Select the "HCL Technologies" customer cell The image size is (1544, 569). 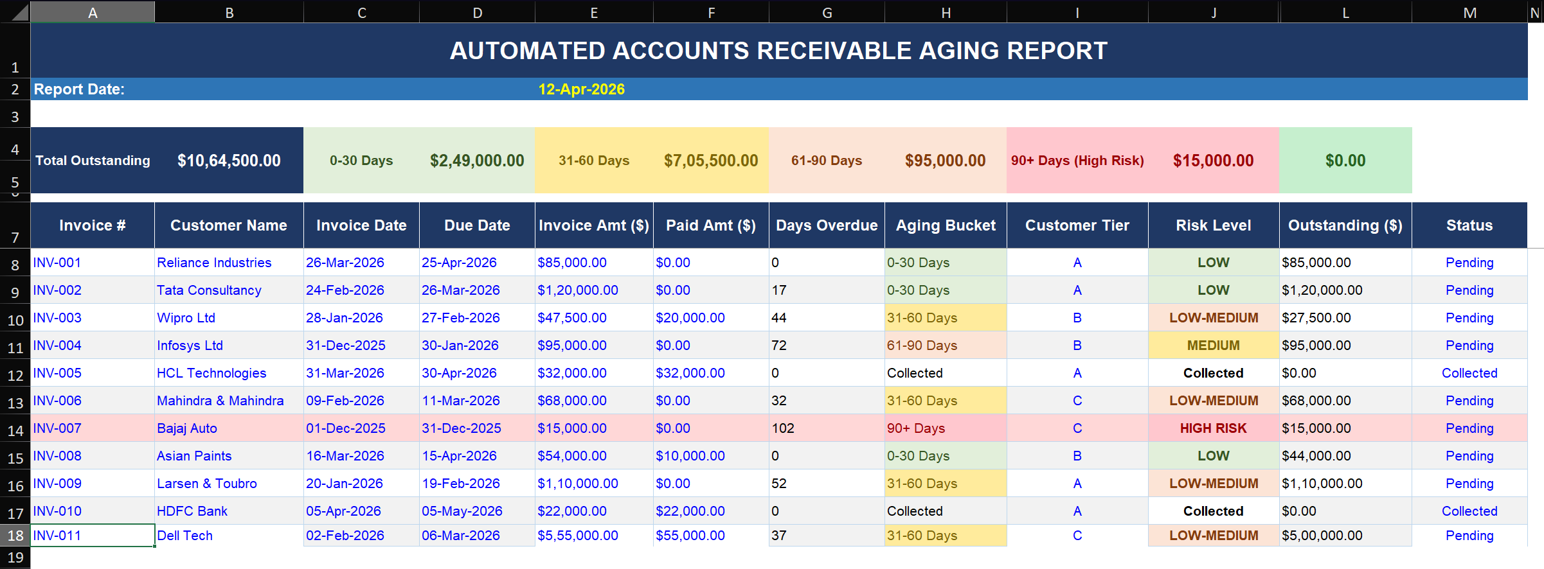[229, 373]
